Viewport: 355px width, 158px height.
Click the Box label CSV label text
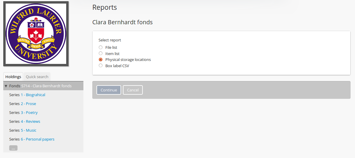(x=117, y=66)
